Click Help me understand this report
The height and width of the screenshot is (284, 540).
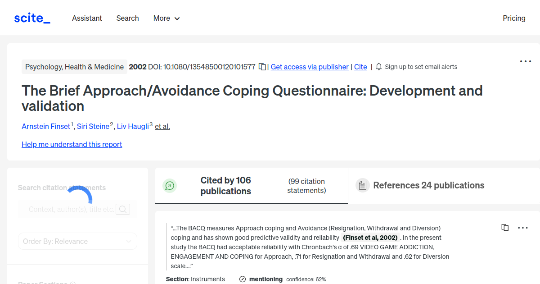[x=72, y=144]
